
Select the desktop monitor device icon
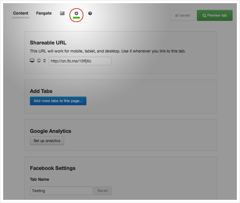(32, 61)
